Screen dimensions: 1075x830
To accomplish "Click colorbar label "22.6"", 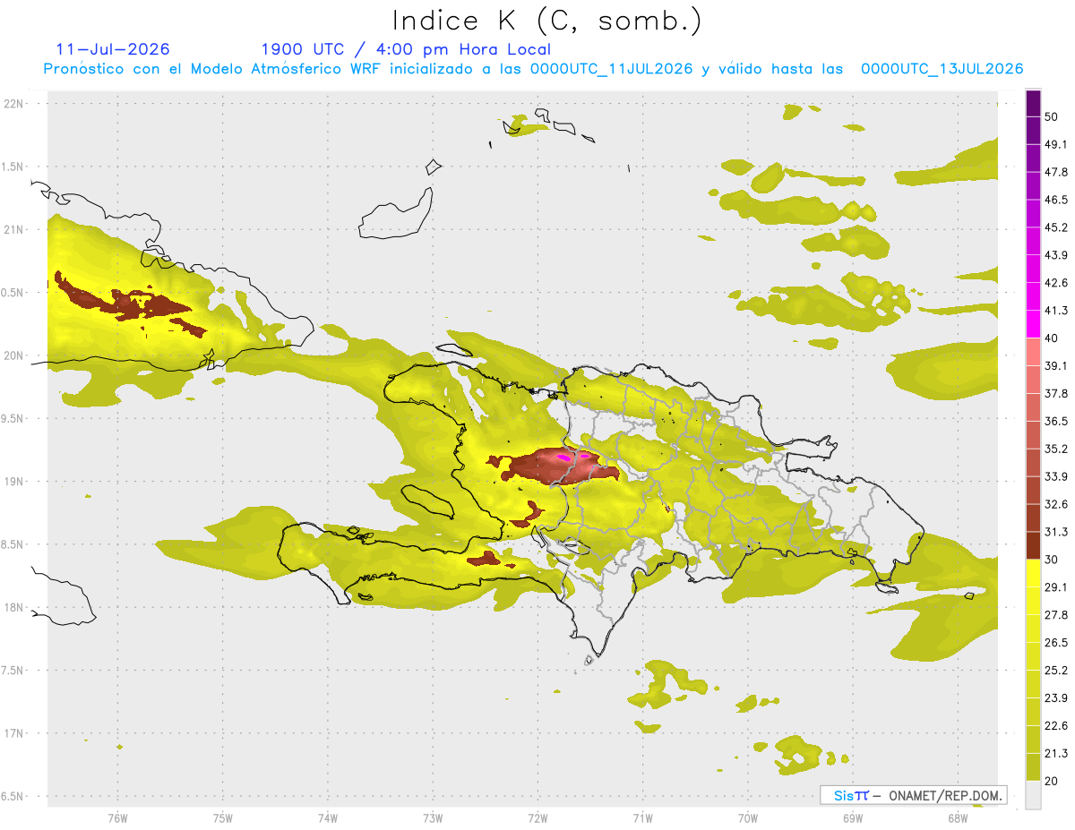I will click(x=1057, y=726).
